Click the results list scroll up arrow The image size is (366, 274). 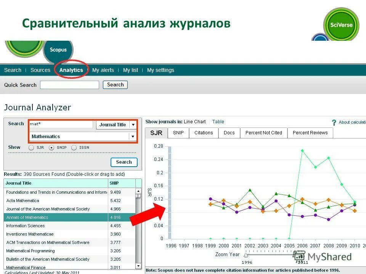click(138, 191)
